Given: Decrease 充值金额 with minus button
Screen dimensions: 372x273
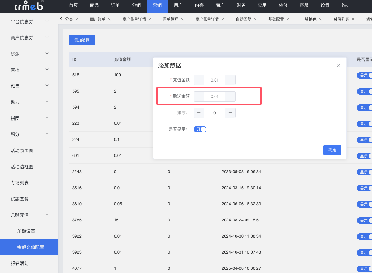Looking at the screenshot, I should (x=199, y=80).
